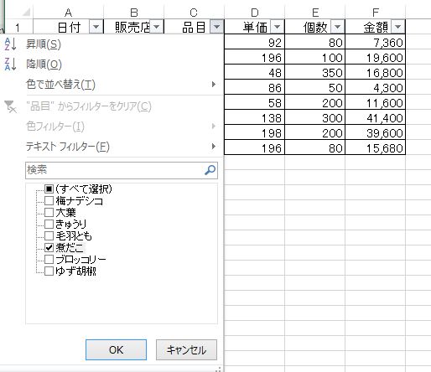Toggle the (すべて選択) checkbox
The width and height of the screenshot is (431, 372).
[49, 189]
